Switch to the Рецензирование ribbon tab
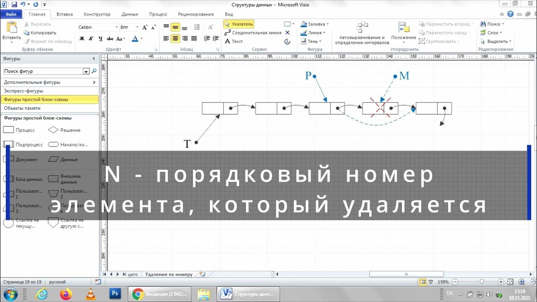The height and width of the screenshot is (302, 537). (196, 14)
